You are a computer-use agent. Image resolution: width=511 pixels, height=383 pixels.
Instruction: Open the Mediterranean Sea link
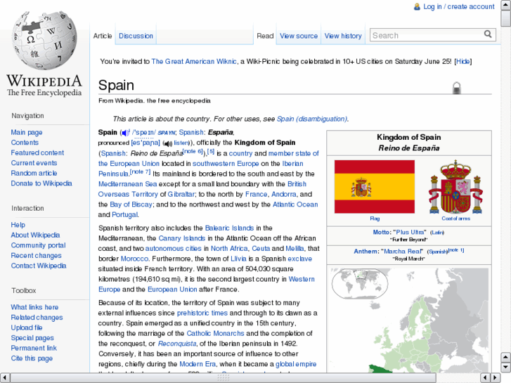pyautogui.click(x=127, y=184)
